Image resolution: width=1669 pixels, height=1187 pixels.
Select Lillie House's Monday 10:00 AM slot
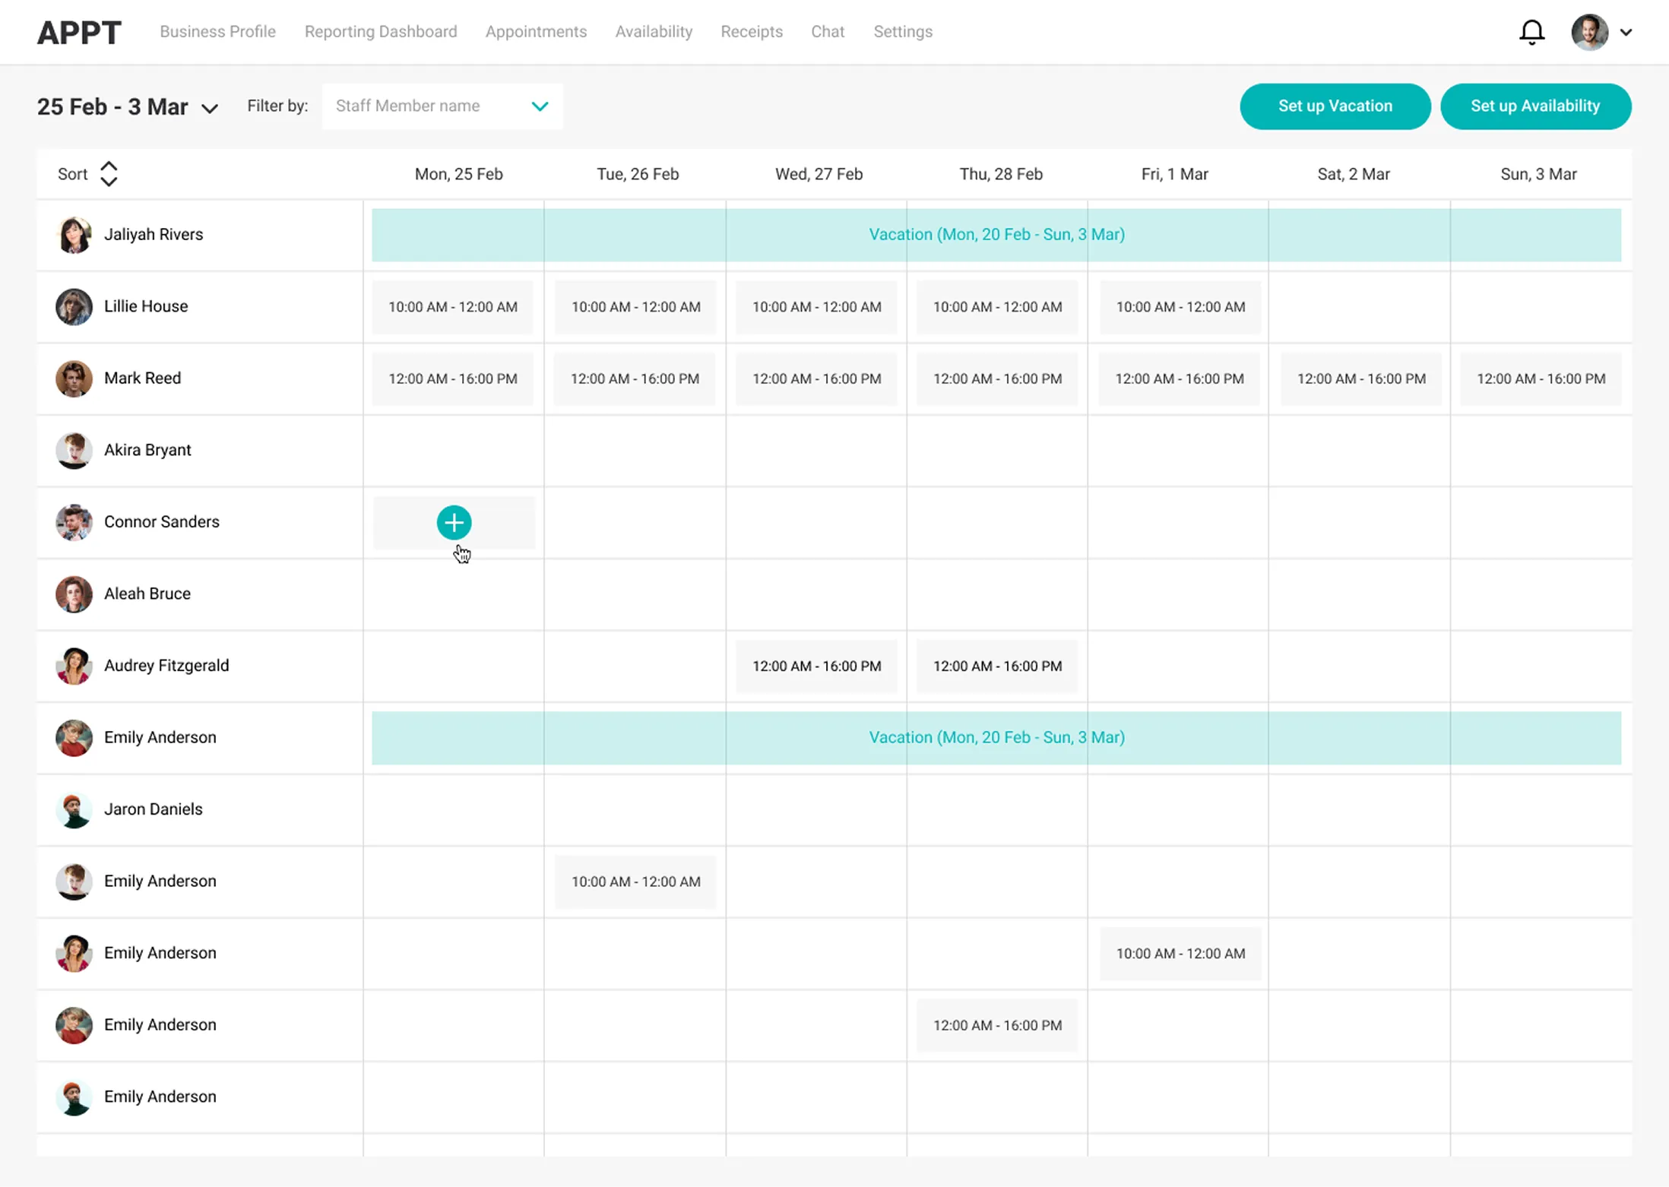(x=453, y=307)
